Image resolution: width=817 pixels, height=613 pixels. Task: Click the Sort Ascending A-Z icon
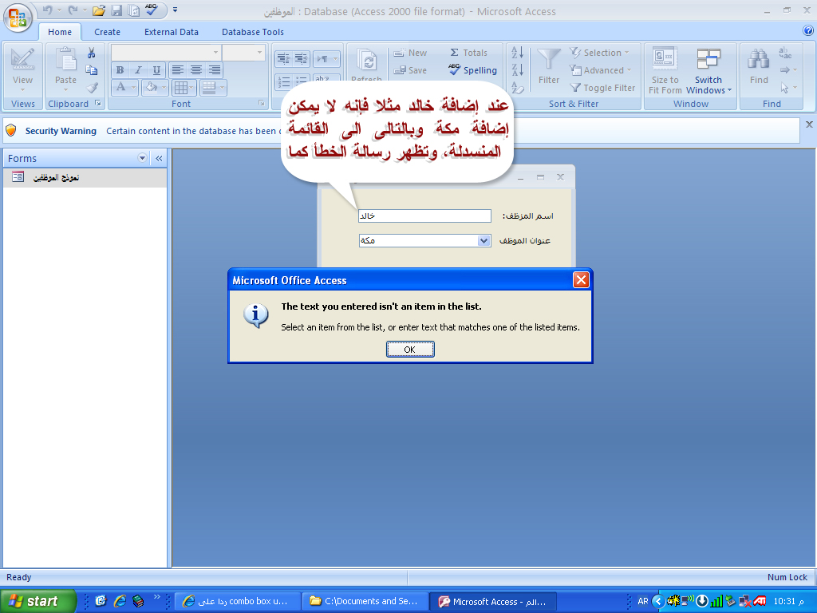(x=517, y=52)
